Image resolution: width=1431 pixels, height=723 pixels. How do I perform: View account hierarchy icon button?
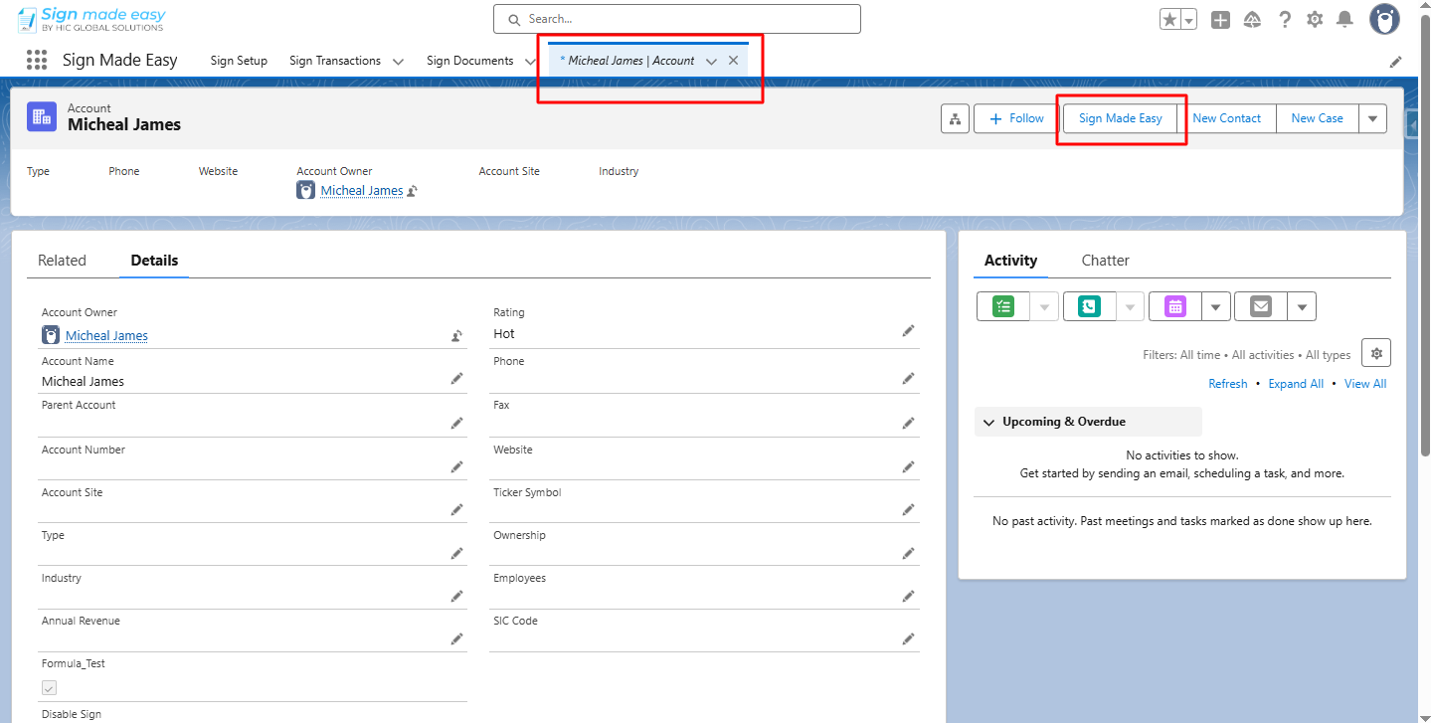(x=955, y=118)
